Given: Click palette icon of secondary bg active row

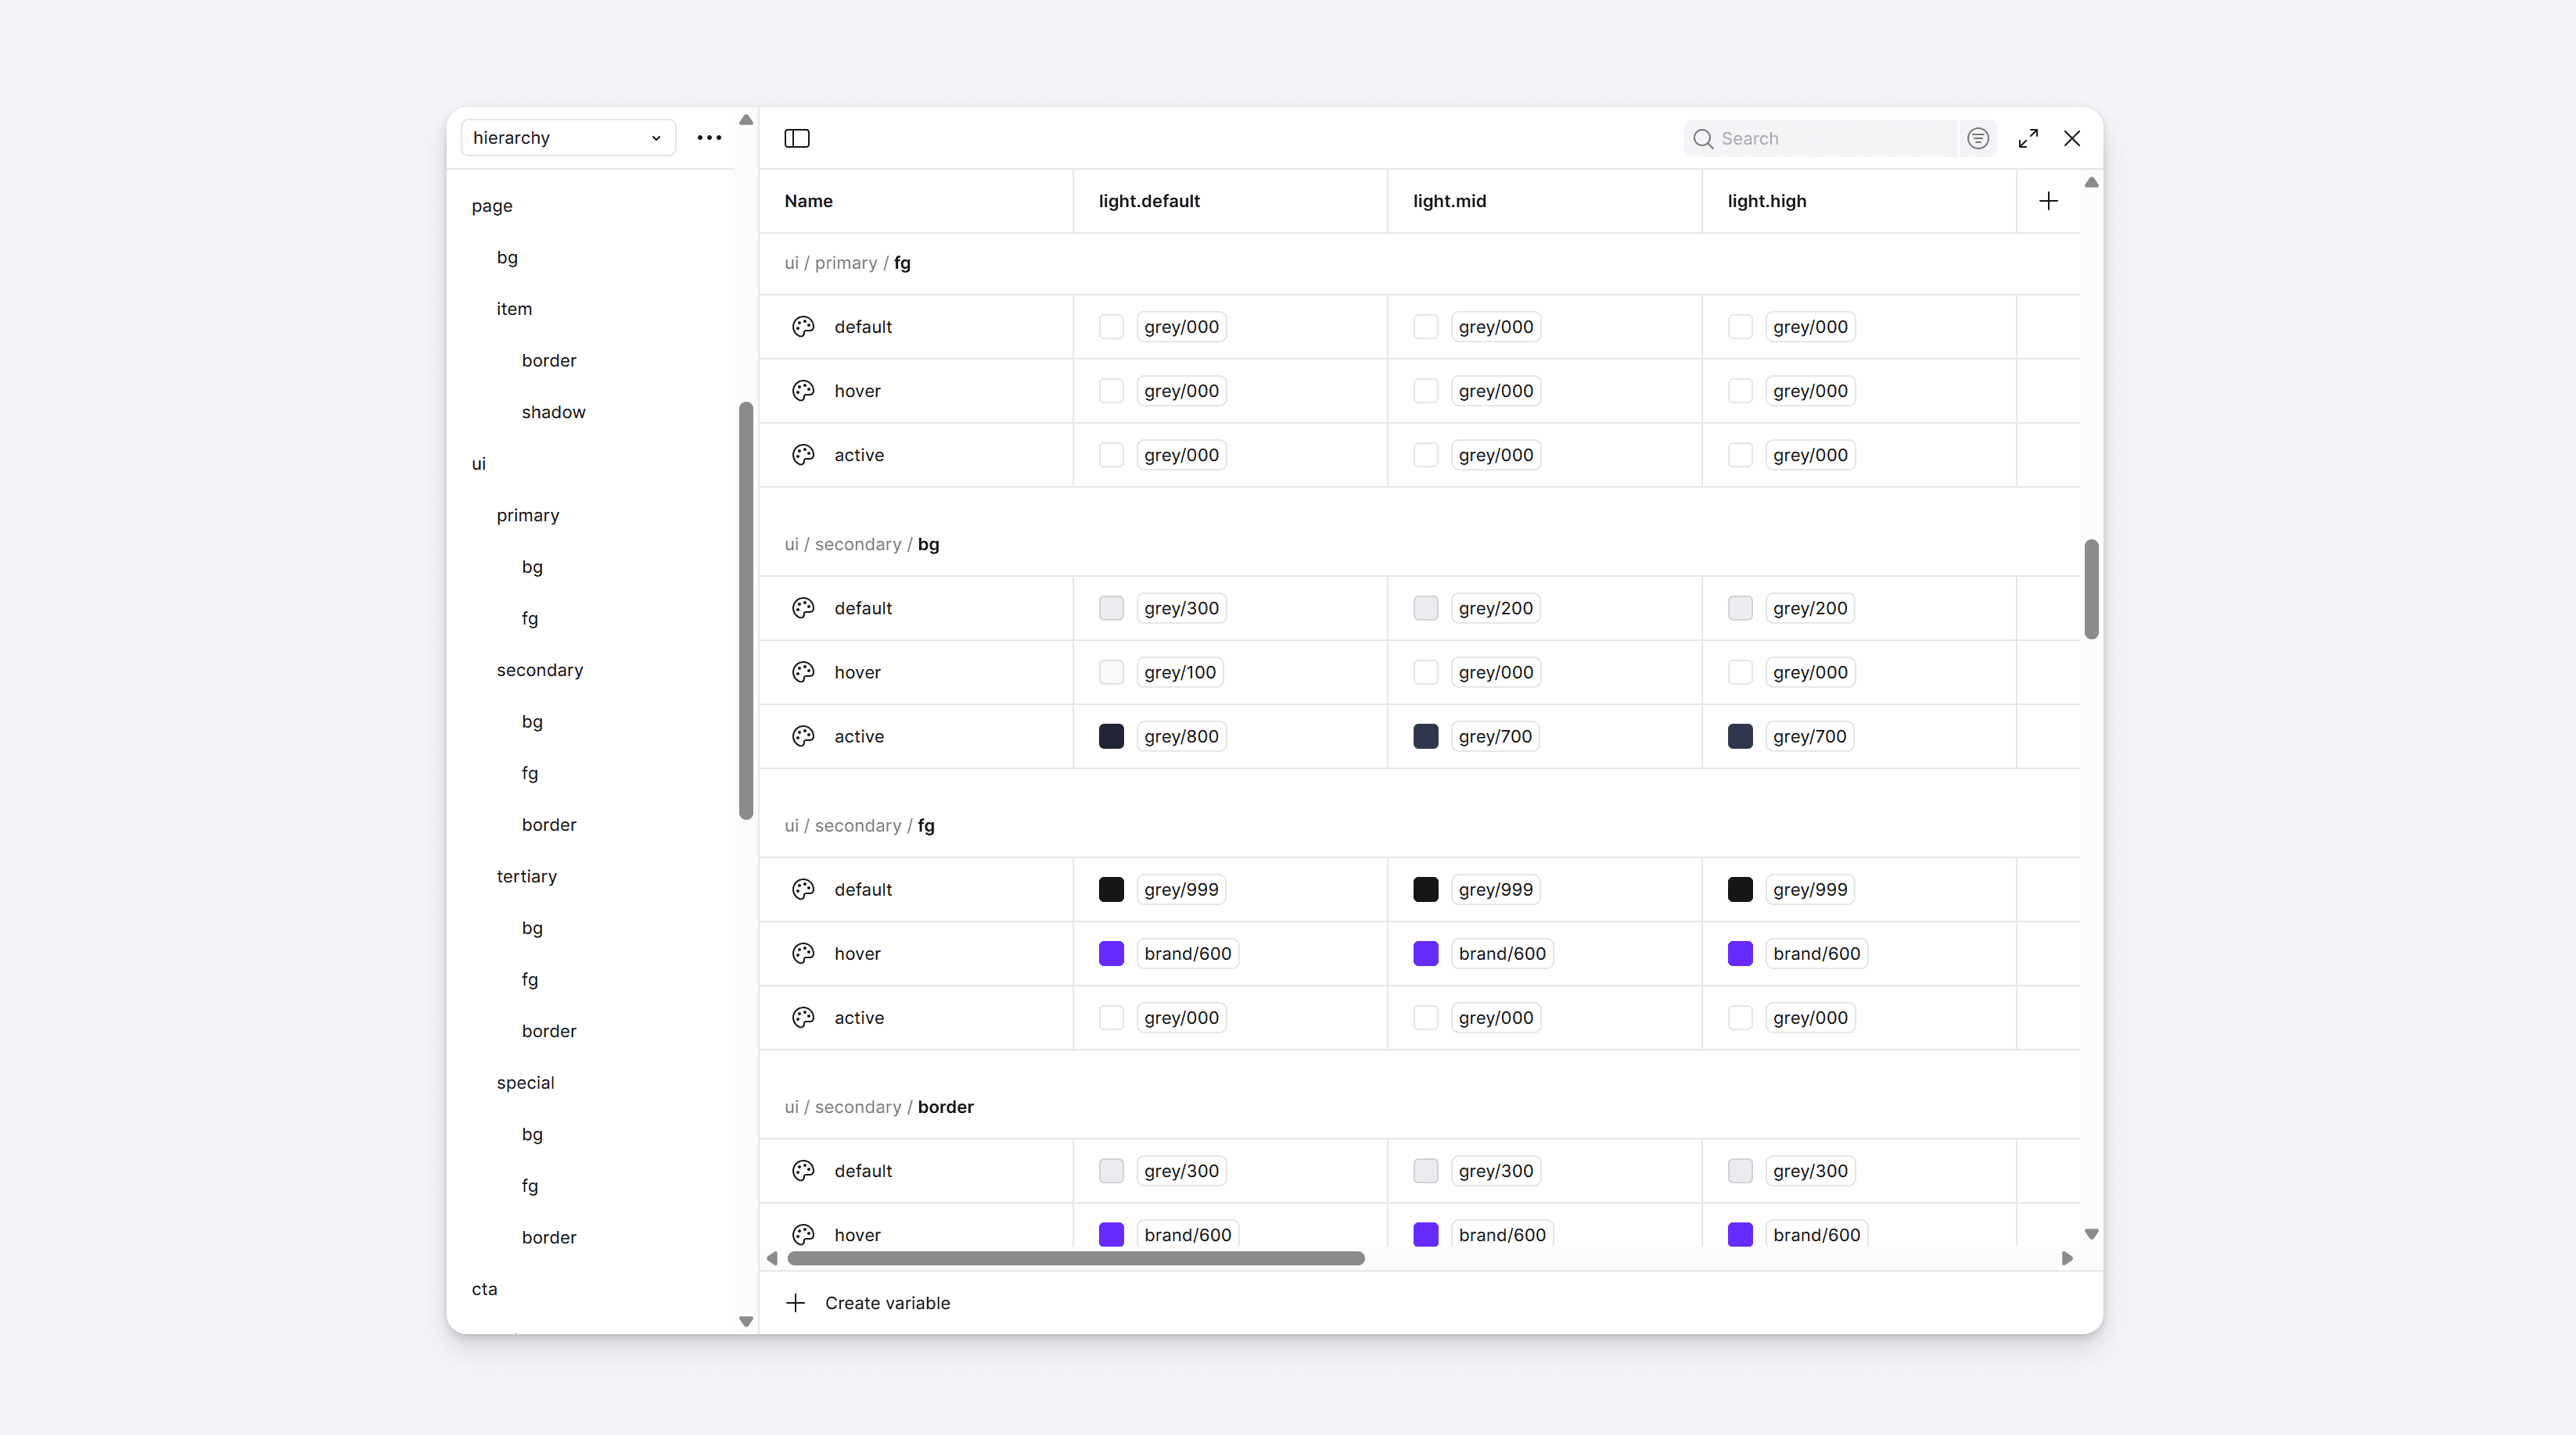Looking at the screenshot, I should (803, 736).
